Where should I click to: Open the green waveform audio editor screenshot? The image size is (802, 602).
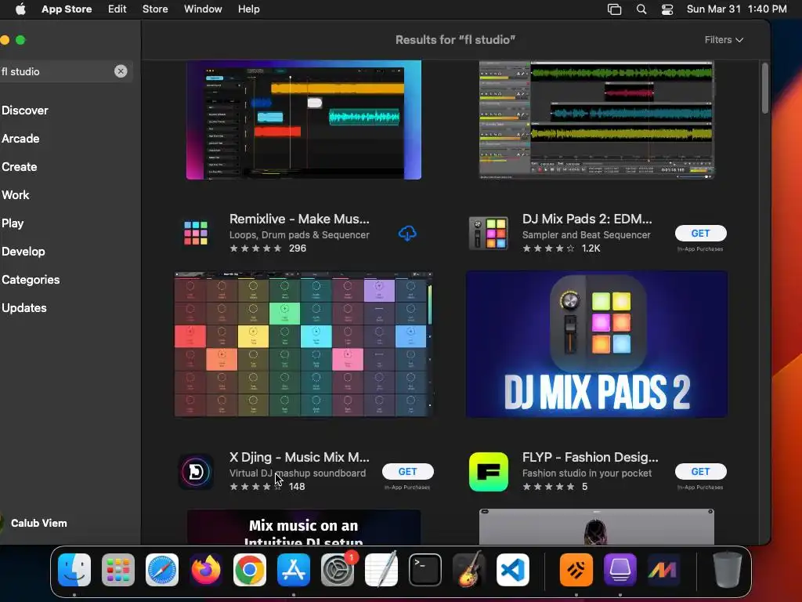[x=596, y=120]
